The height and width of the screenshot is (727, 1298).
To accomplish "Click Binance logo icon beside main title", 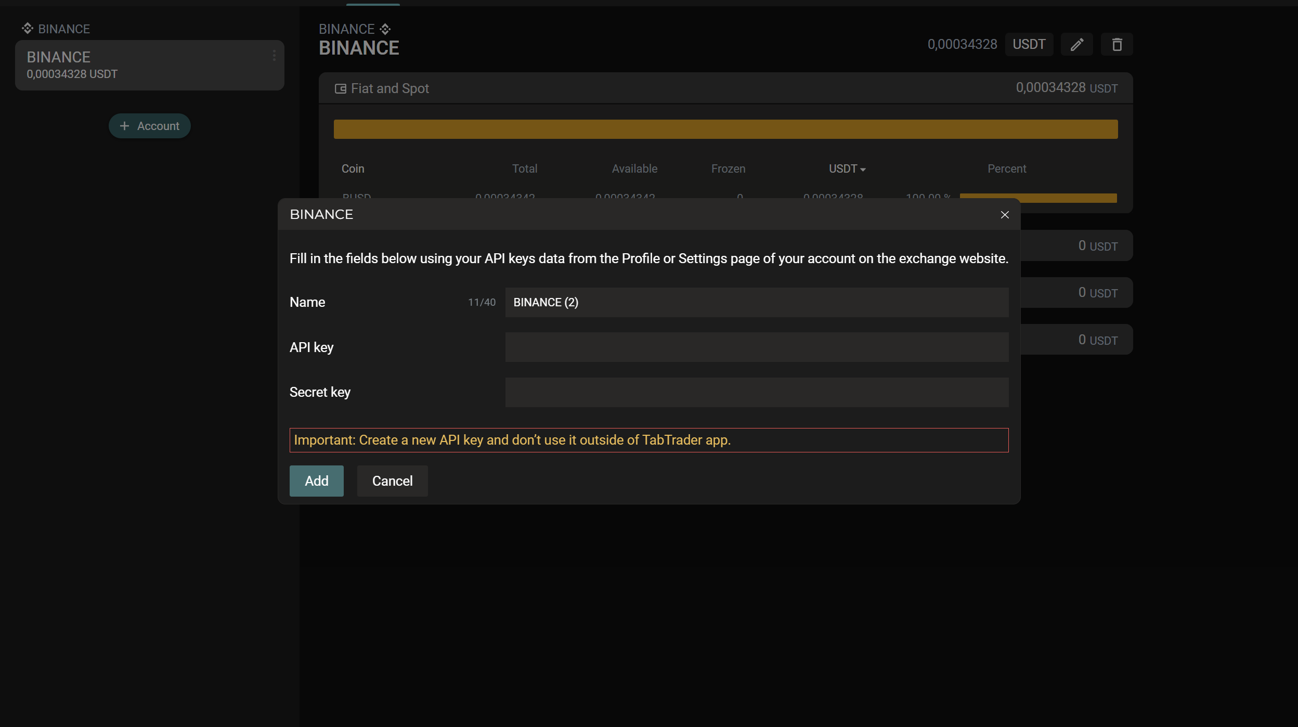I will tap(385, 29).
